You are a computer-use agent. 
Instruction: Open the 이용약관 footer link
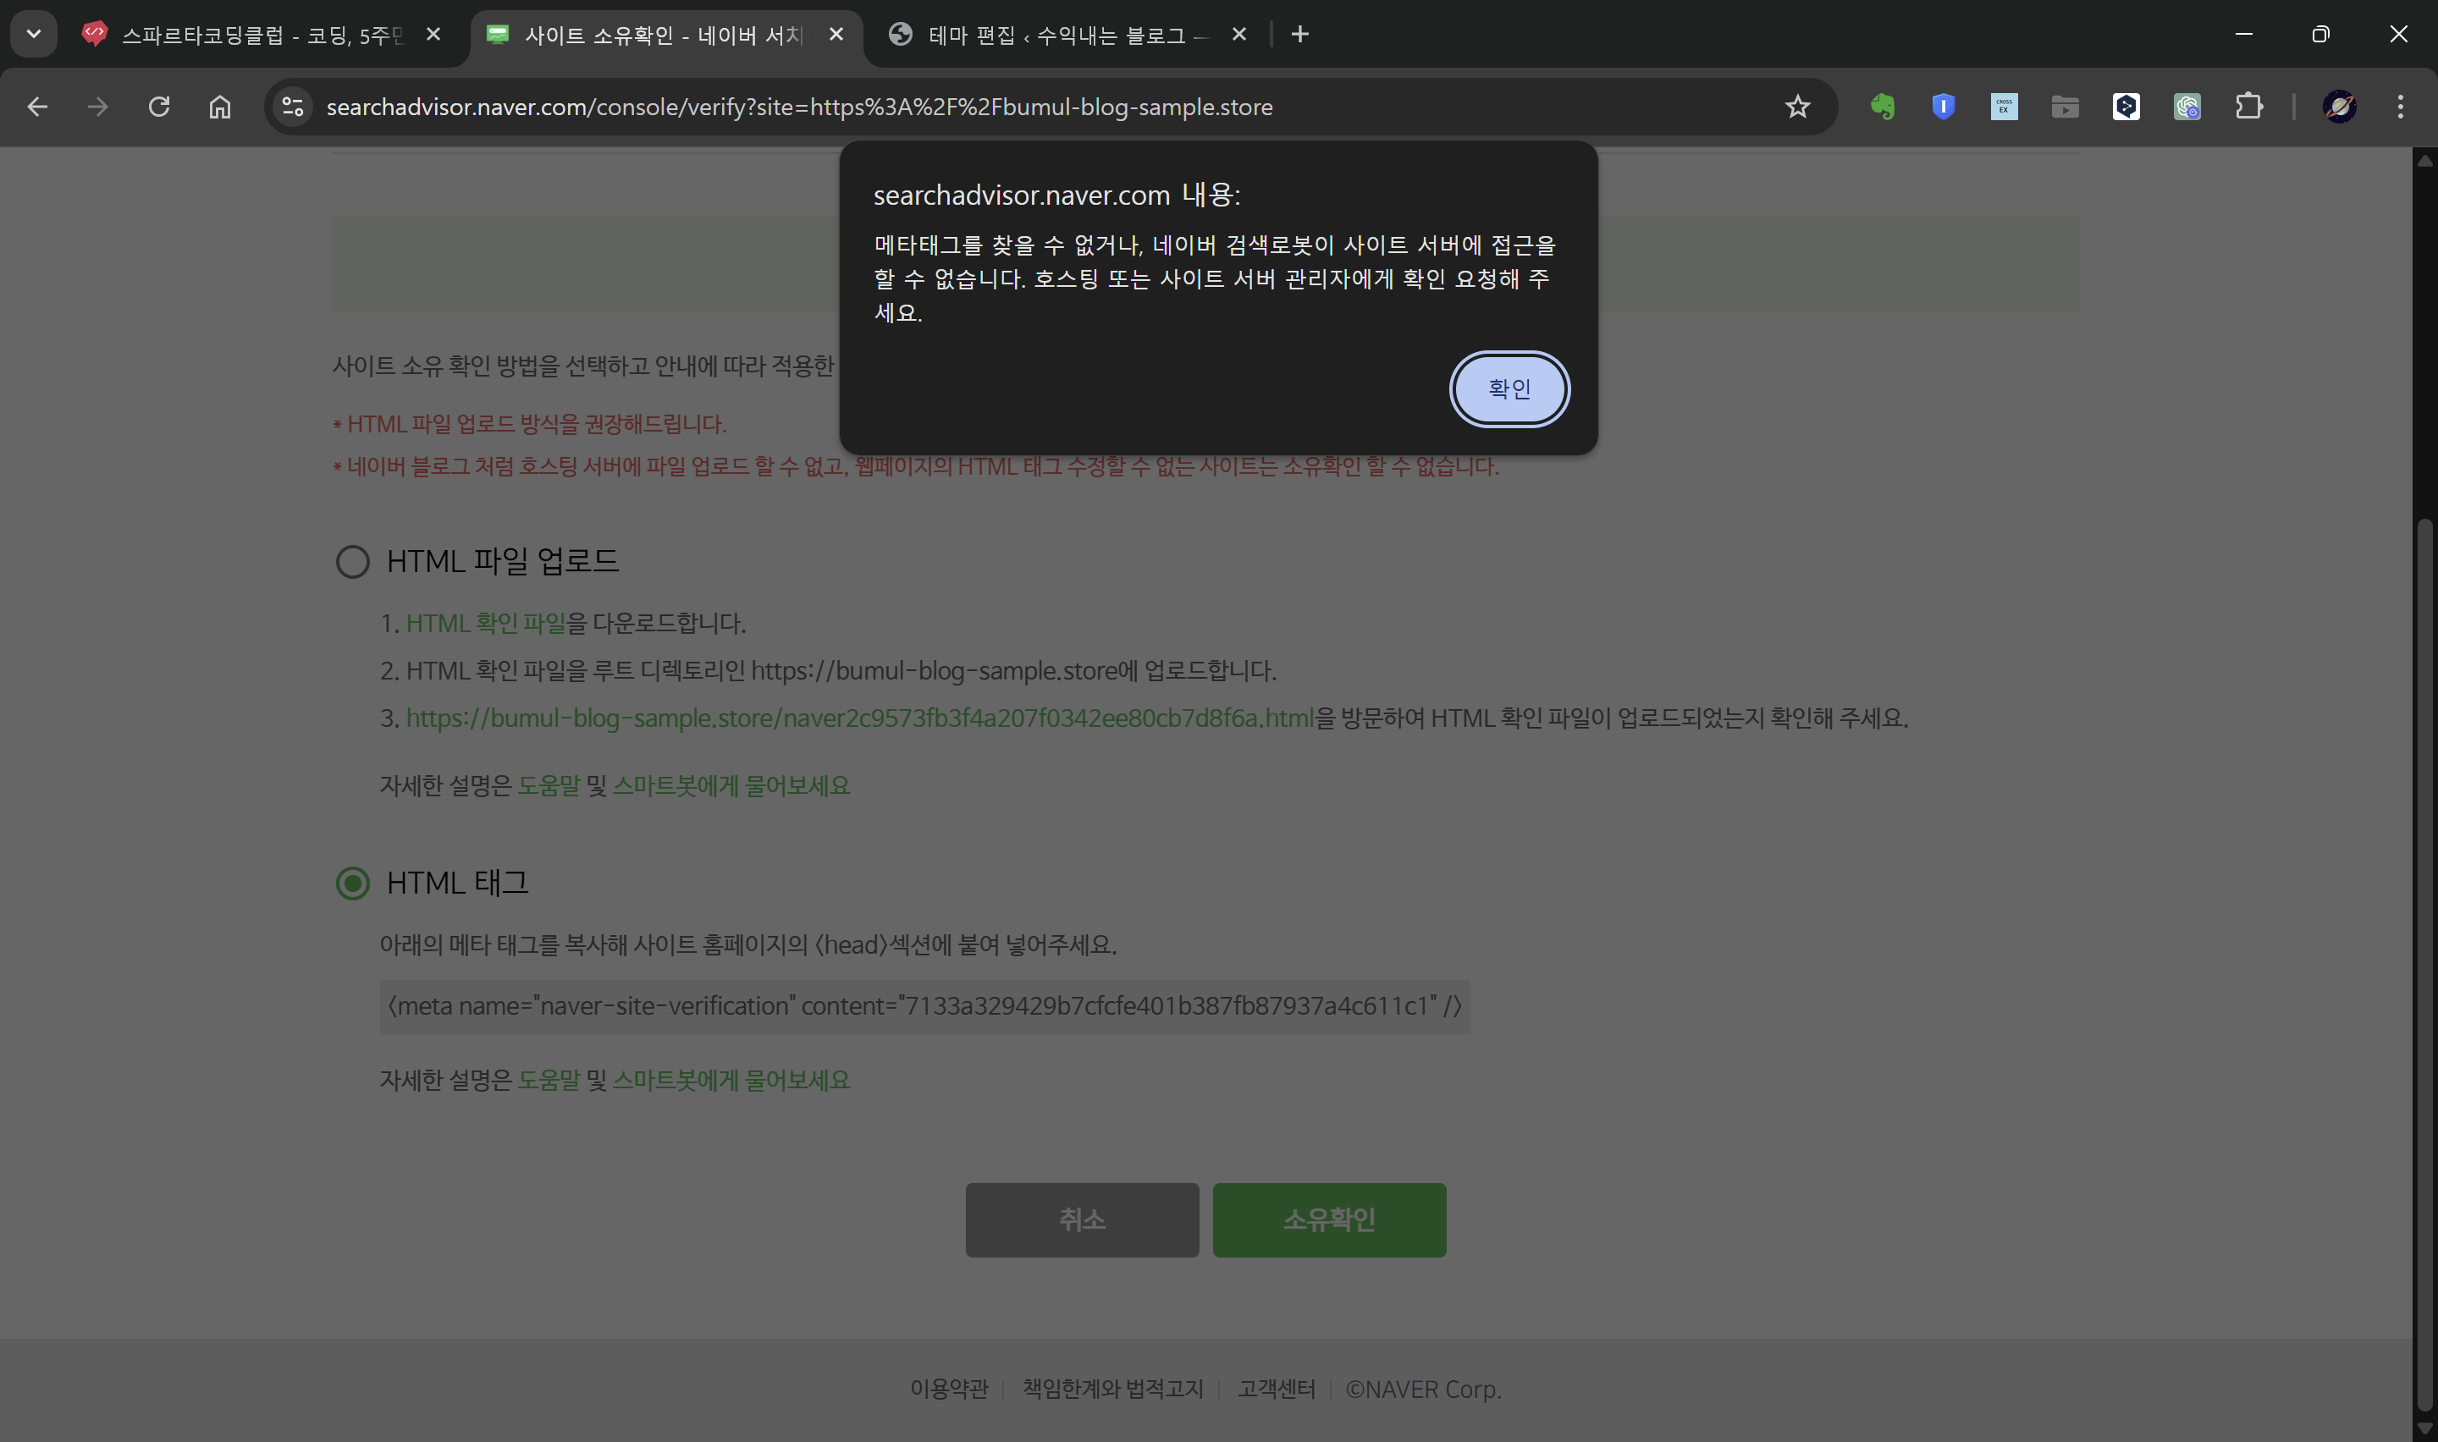(948, 1390)
